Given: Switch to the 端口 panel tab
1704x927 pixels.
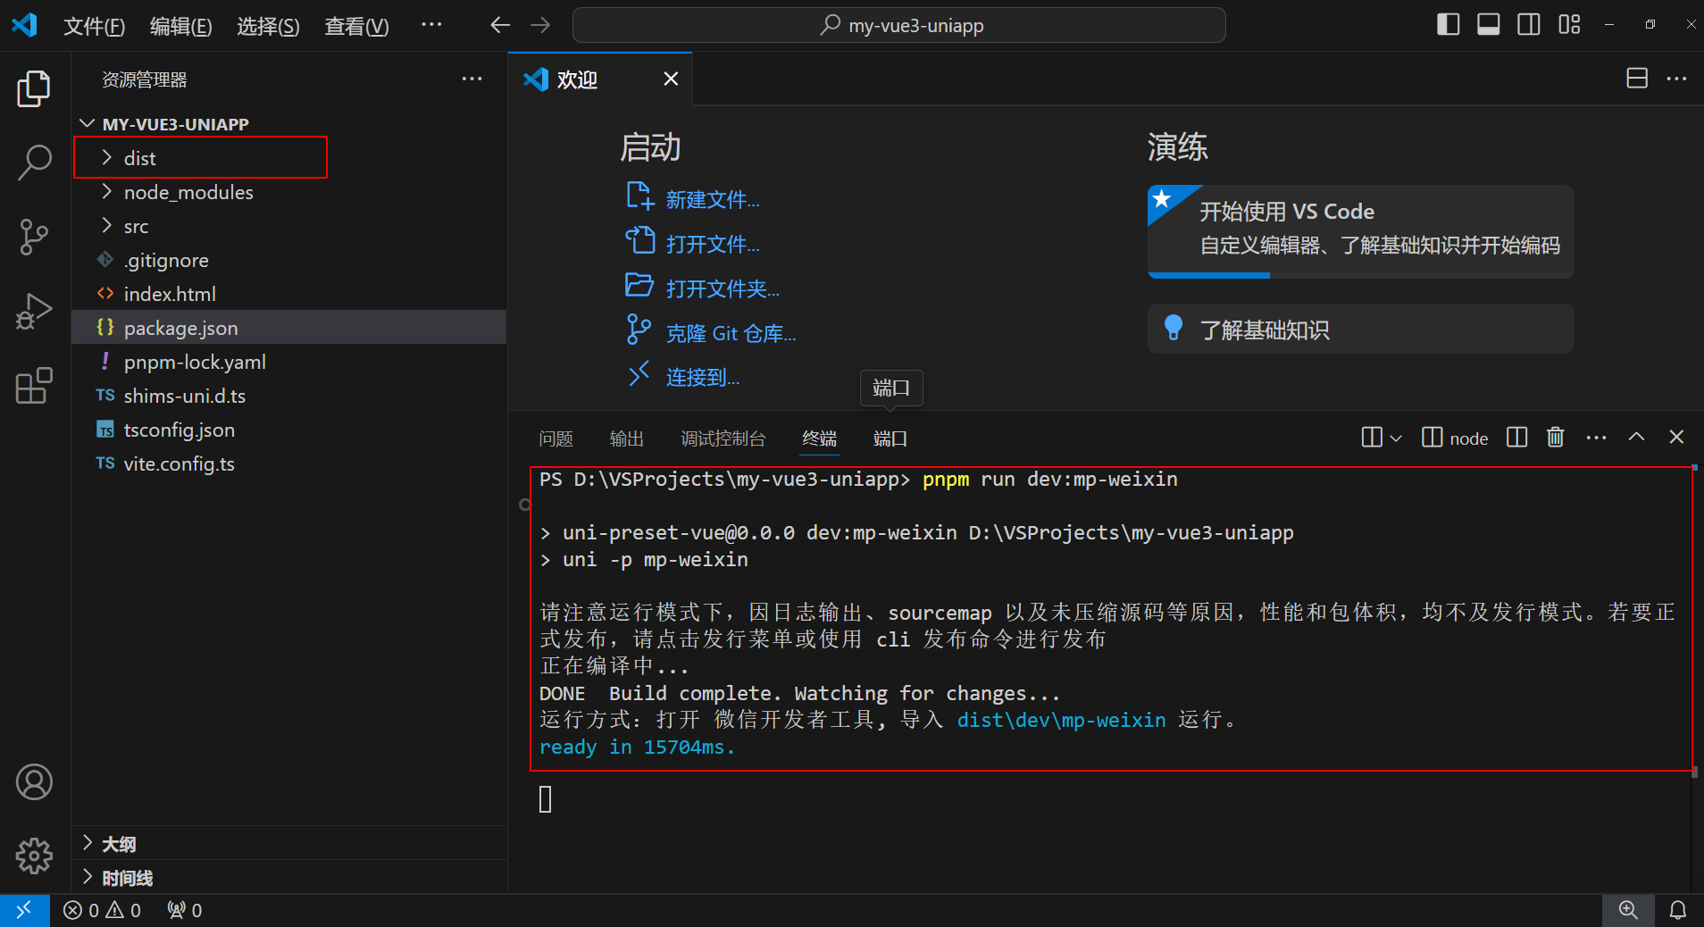Looking at the screenshot, I should (890, 438).
